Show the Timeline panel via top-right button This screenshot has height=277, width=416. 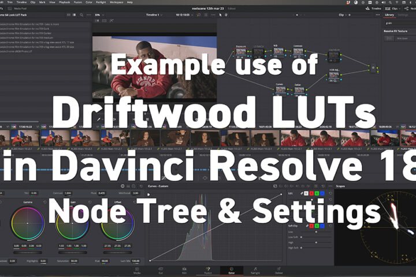(x=373, y=9)
